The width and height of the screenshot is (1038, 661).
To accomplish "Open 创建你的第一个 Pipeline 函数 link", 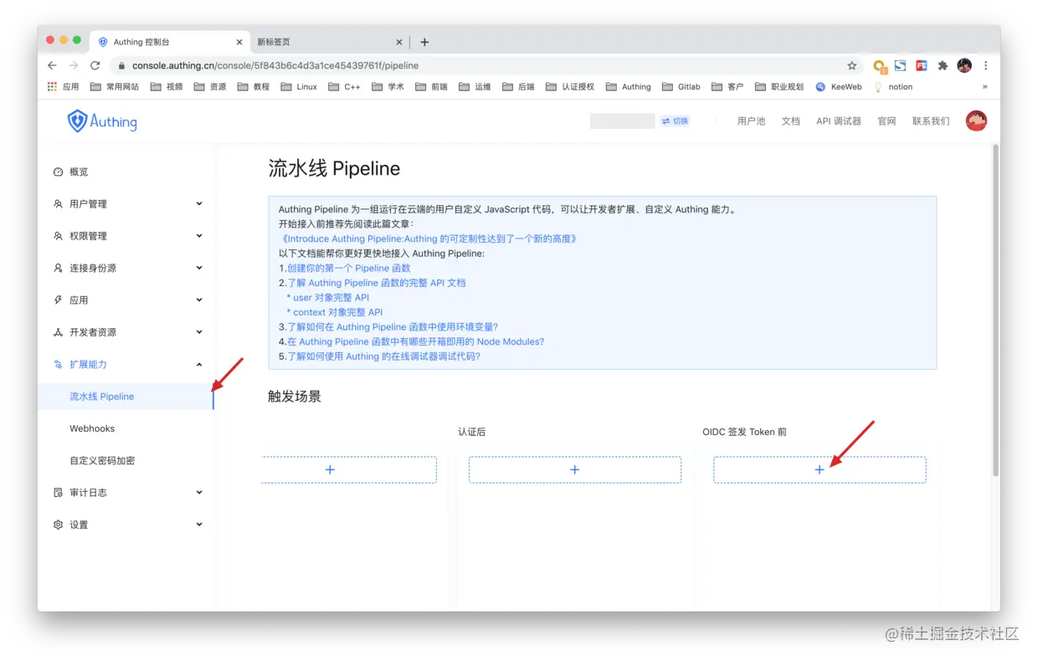I will [349, 268].
